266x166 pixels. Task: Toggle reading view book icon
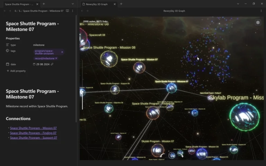(67, 11)
